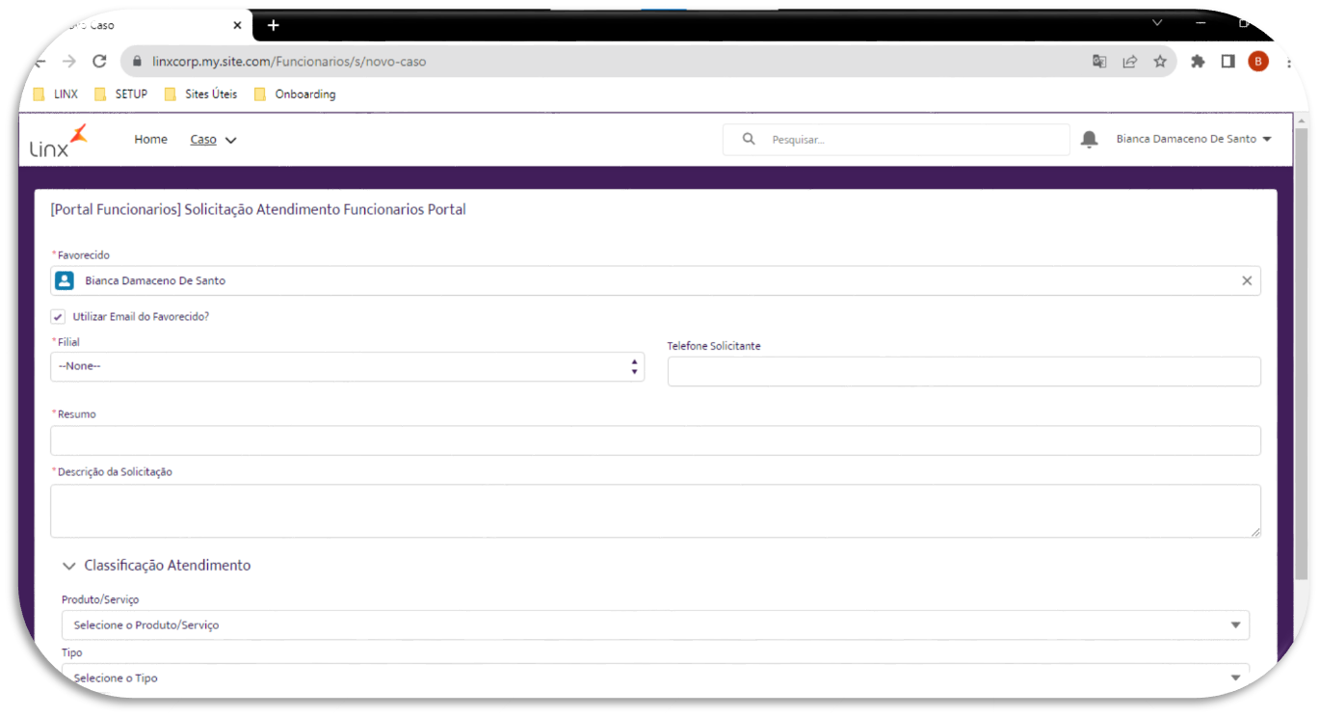The image size is (1320, 717).
Task: Open the Chrome three-dot menu
Action: pyautogui.click(x=1289, y=62)
